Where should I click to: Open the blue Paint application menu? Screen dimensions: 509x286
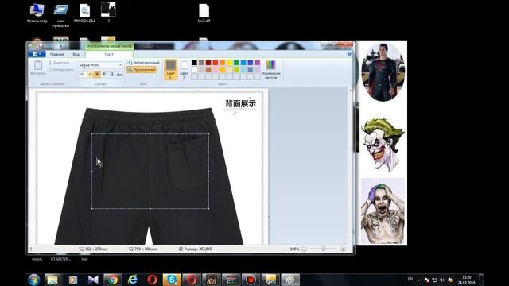[x=37, y=54]
